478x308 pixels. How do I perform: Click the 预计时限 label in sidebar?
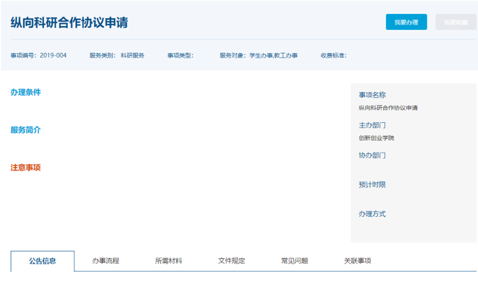click(x=372, y=185)
